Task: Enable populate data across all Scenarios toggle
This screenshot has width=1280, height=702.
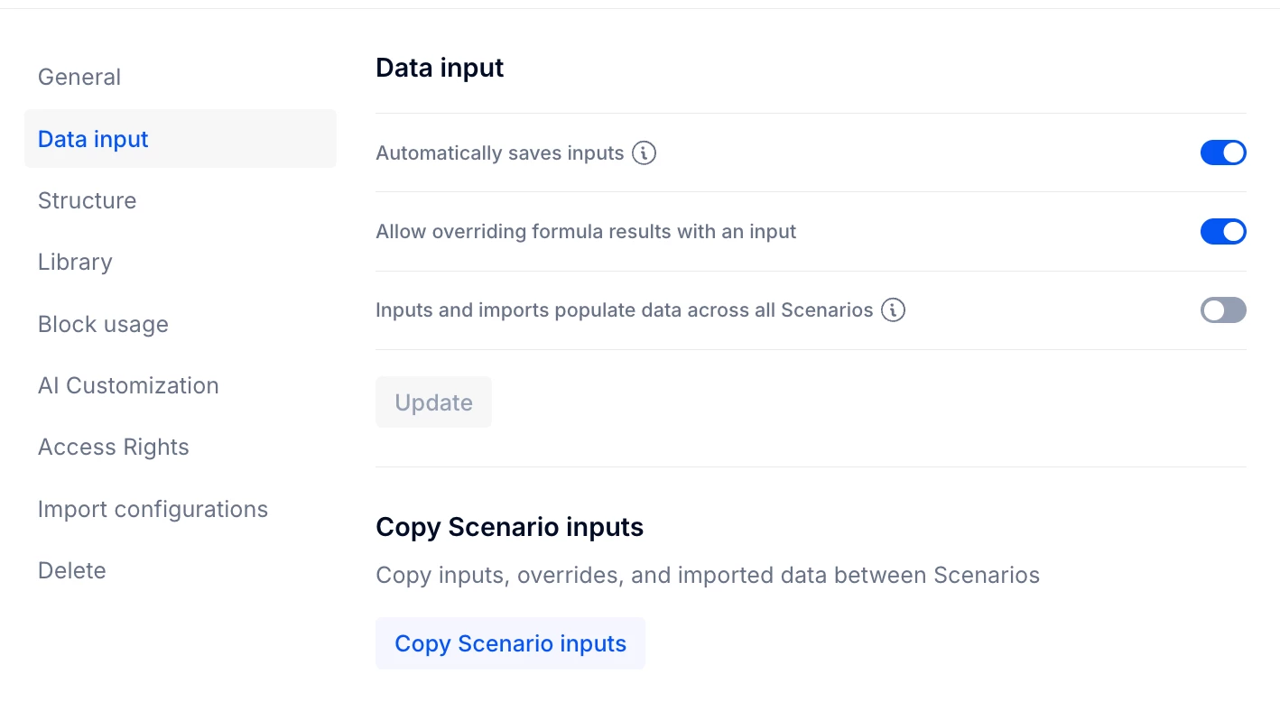Action: pos(1222,310)
